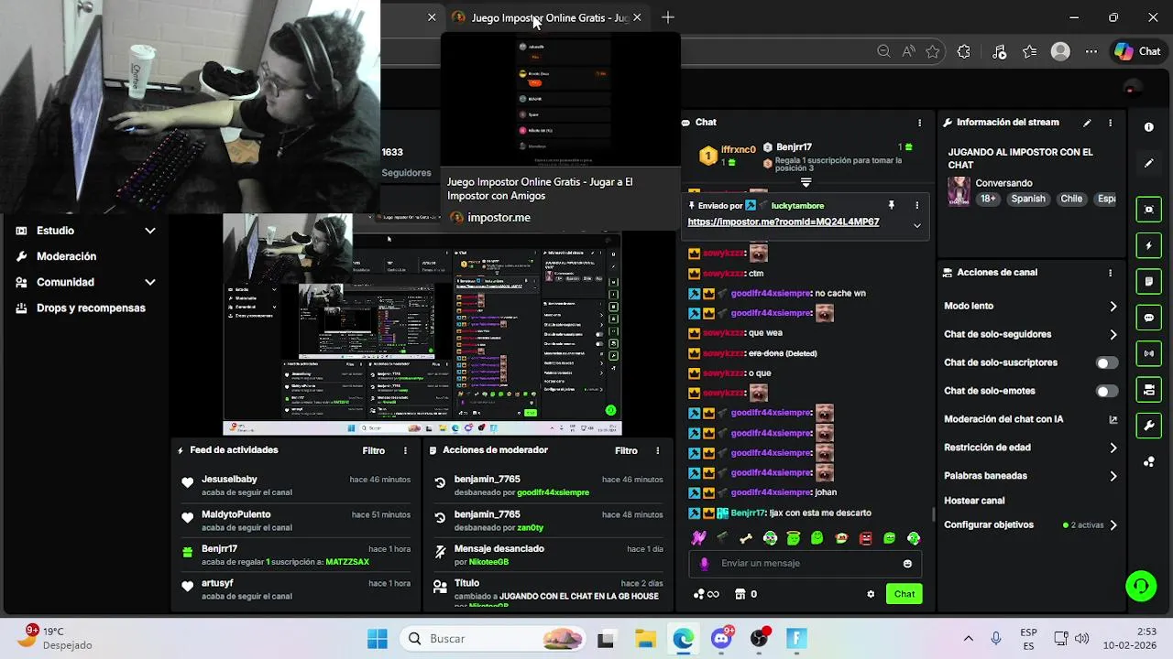This screenshot has width=1173, height=659.
Task: Toggle Chat de solo-suscriptores switch
Action: pos(1107,363)
